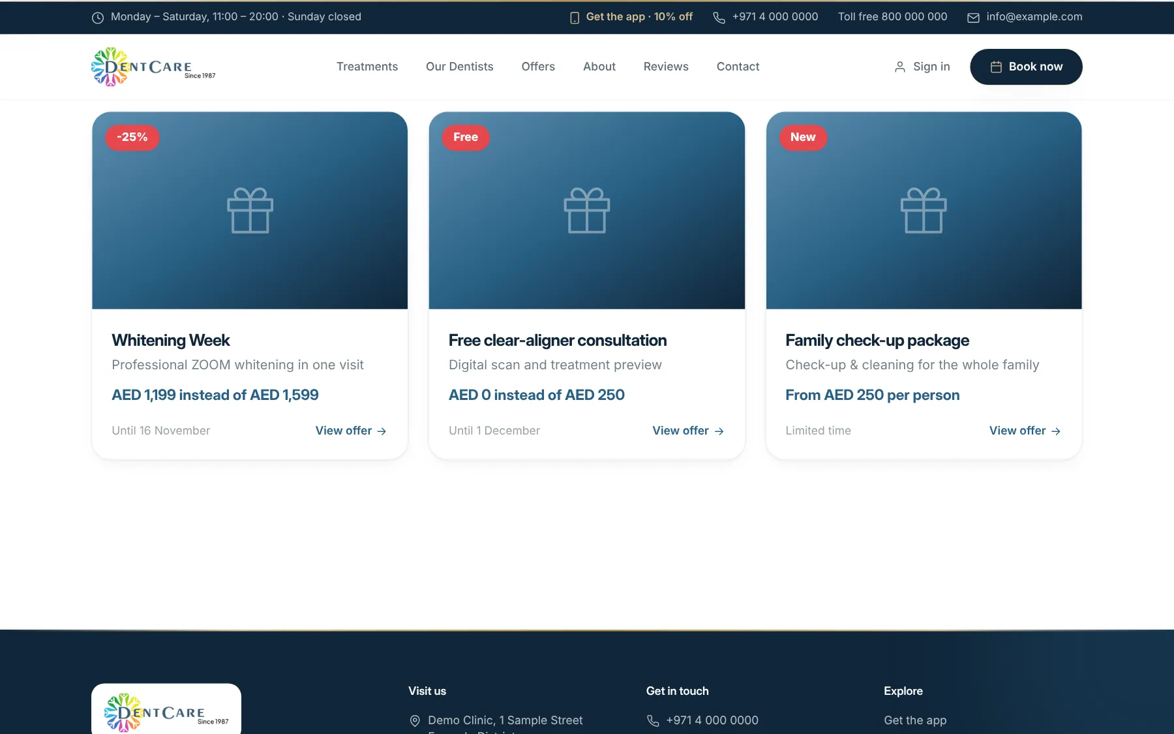Image resolution: width=1174 pixels, height=734 pixels.
Task: Click the DentCare logo in the header
Action: coord(153,67)
